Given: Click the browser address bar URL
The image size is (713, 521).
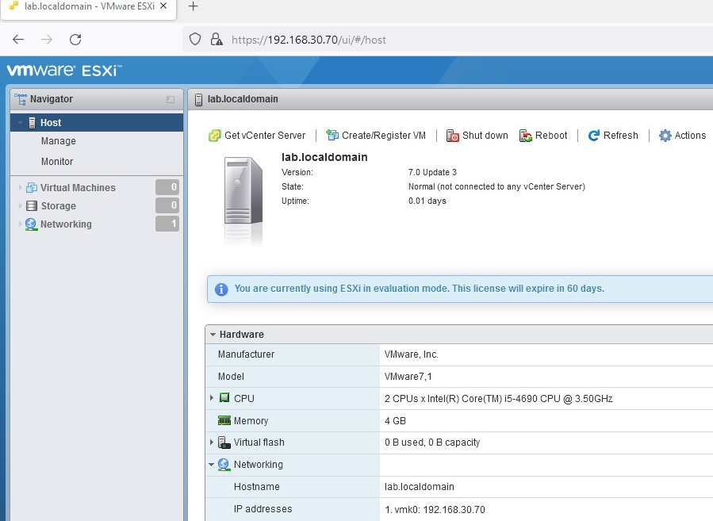Looking at the screenshot, I should coord(309,40).
